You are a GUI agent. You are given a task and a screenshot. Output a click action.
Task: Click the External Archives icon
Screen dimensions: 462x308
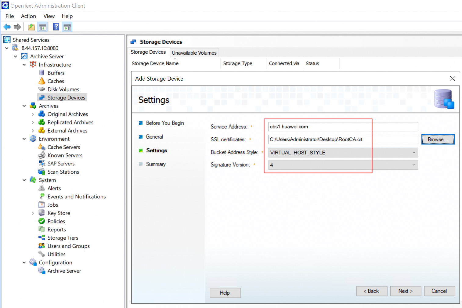(42, 130)
